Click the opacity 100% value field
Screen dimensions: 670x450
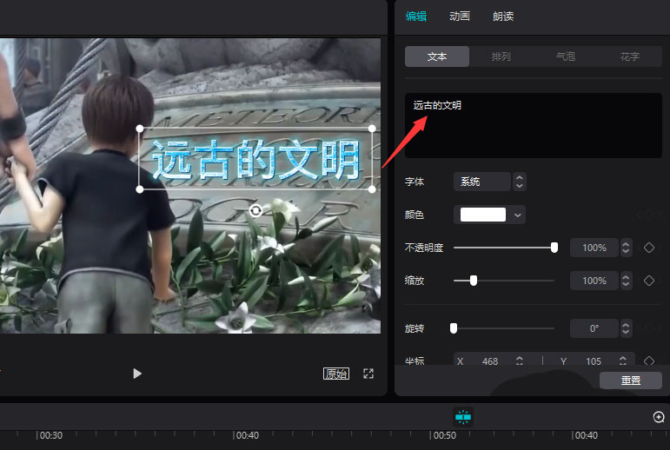point(594,248)
